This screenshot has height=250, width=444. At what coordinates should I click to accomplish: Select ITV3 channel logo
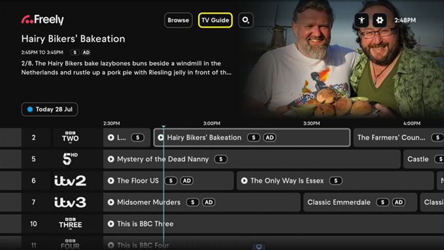70,202
